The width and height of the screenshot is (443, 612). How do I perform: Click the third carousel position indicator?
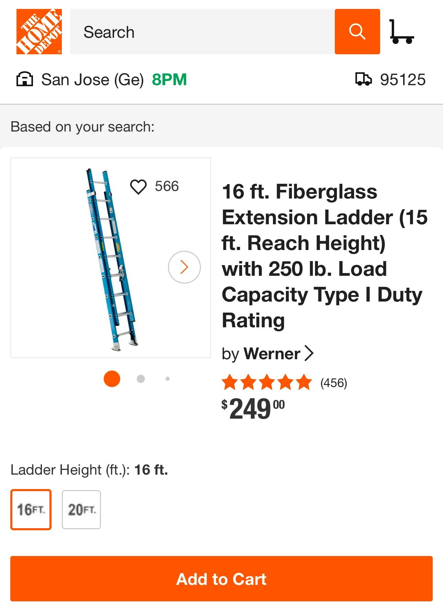167,379
